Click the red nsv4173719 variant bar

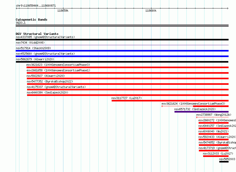tap(214, 151)
